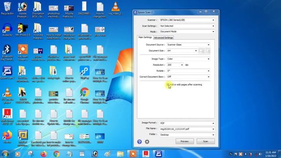
Task: Select the ice_video VLC file on desktop
Action: [115, 9]
